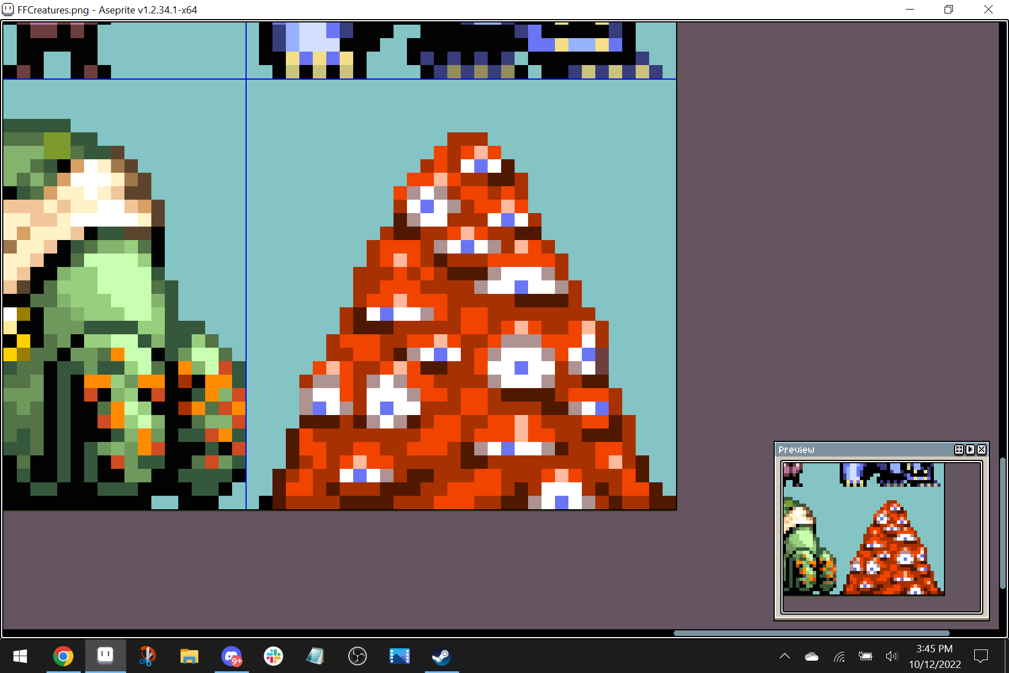Image resolution: width=1009 pixels, height=673 pixels.
Task: Close the Aseprite window
Action: [988, 10]
